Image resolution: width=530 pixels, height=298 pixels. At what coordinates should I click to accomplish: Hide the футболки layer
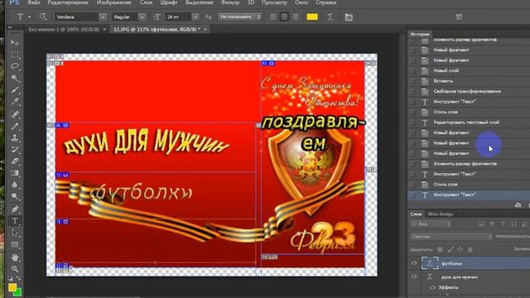414,263
